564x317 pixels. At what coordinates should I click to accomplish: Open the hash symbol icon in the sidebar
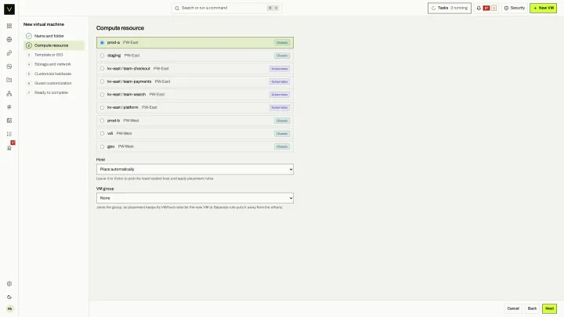(x=9, y=107)
